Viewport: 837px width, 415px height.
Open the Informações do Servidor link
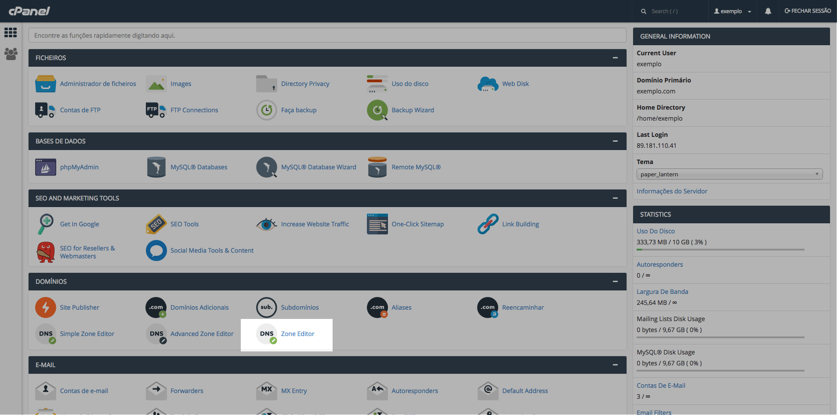pos(672,191)
